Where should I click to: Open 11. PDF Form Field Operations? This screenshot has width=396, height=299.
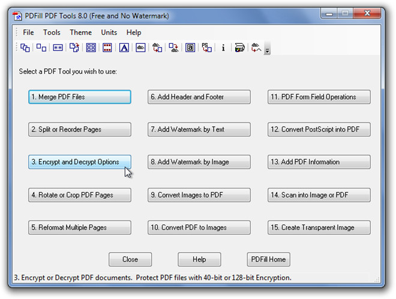tap(319, 97)
